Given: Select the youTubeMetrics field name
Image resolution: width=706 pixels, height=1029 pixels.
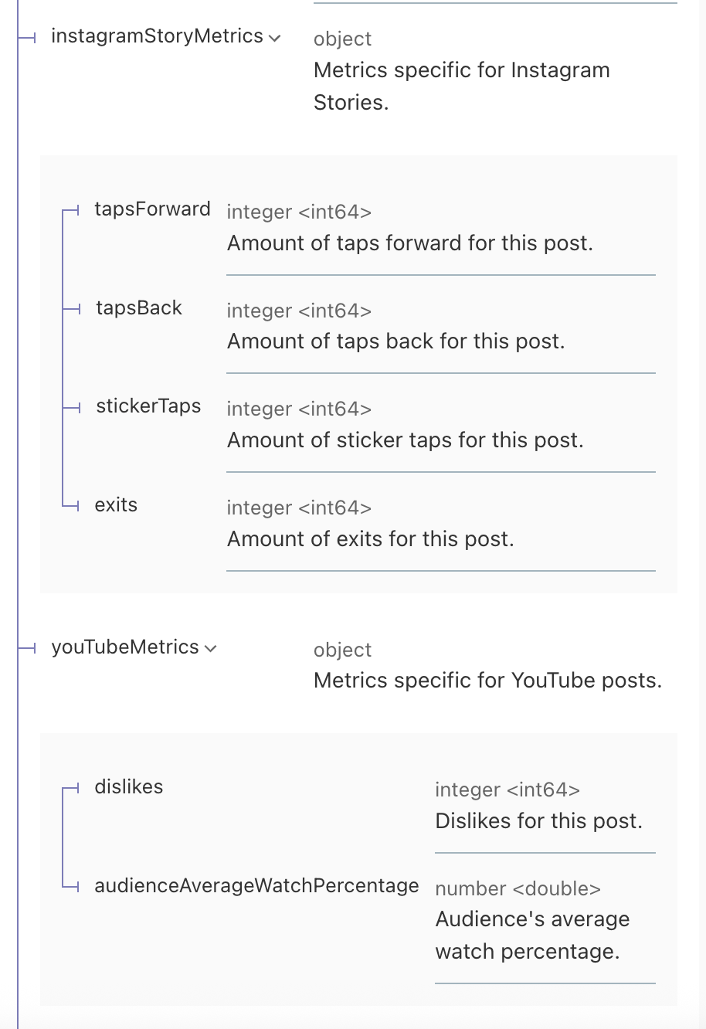Looking at the screenshot, I should [125, 647].
